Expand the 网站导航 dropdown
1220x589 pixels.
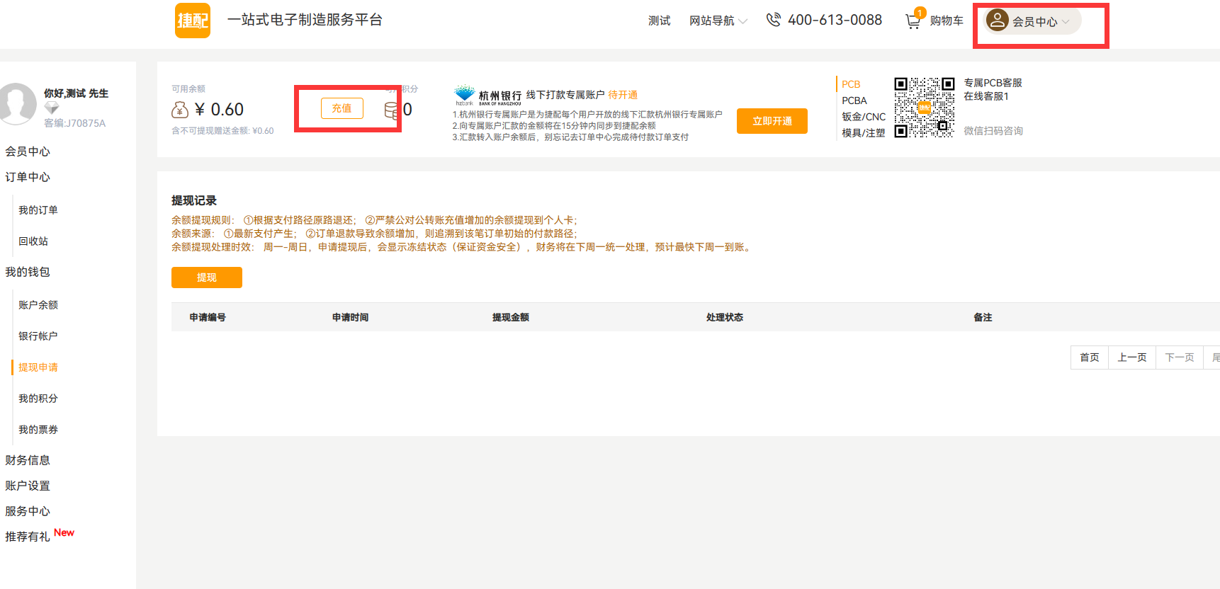718,21
